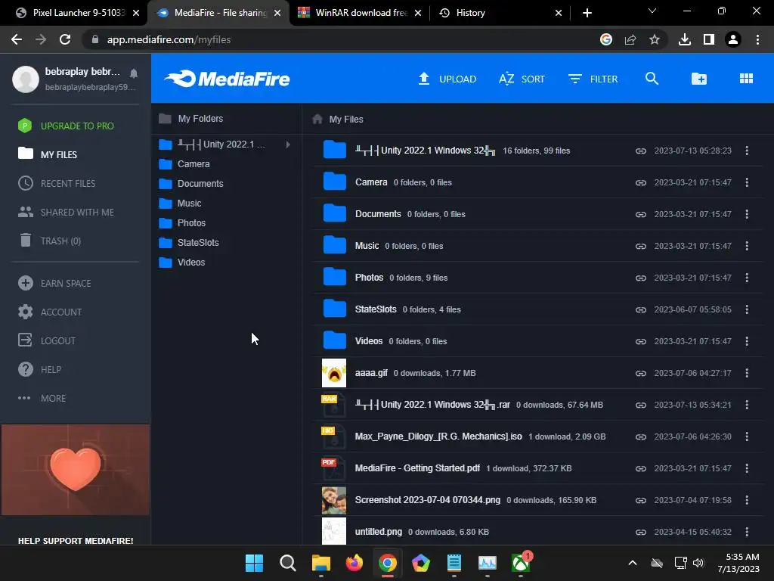Click Upgrade to Pro
The width and height of the screenshot is (774, 581).
coord(66,126)
